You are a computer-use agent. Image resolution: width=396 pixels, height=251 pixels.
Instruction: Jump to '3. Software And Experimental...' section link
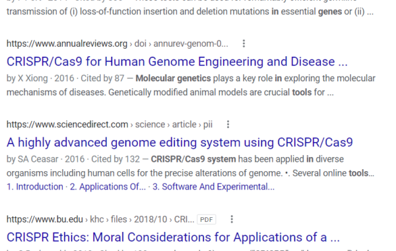[213, 186]
